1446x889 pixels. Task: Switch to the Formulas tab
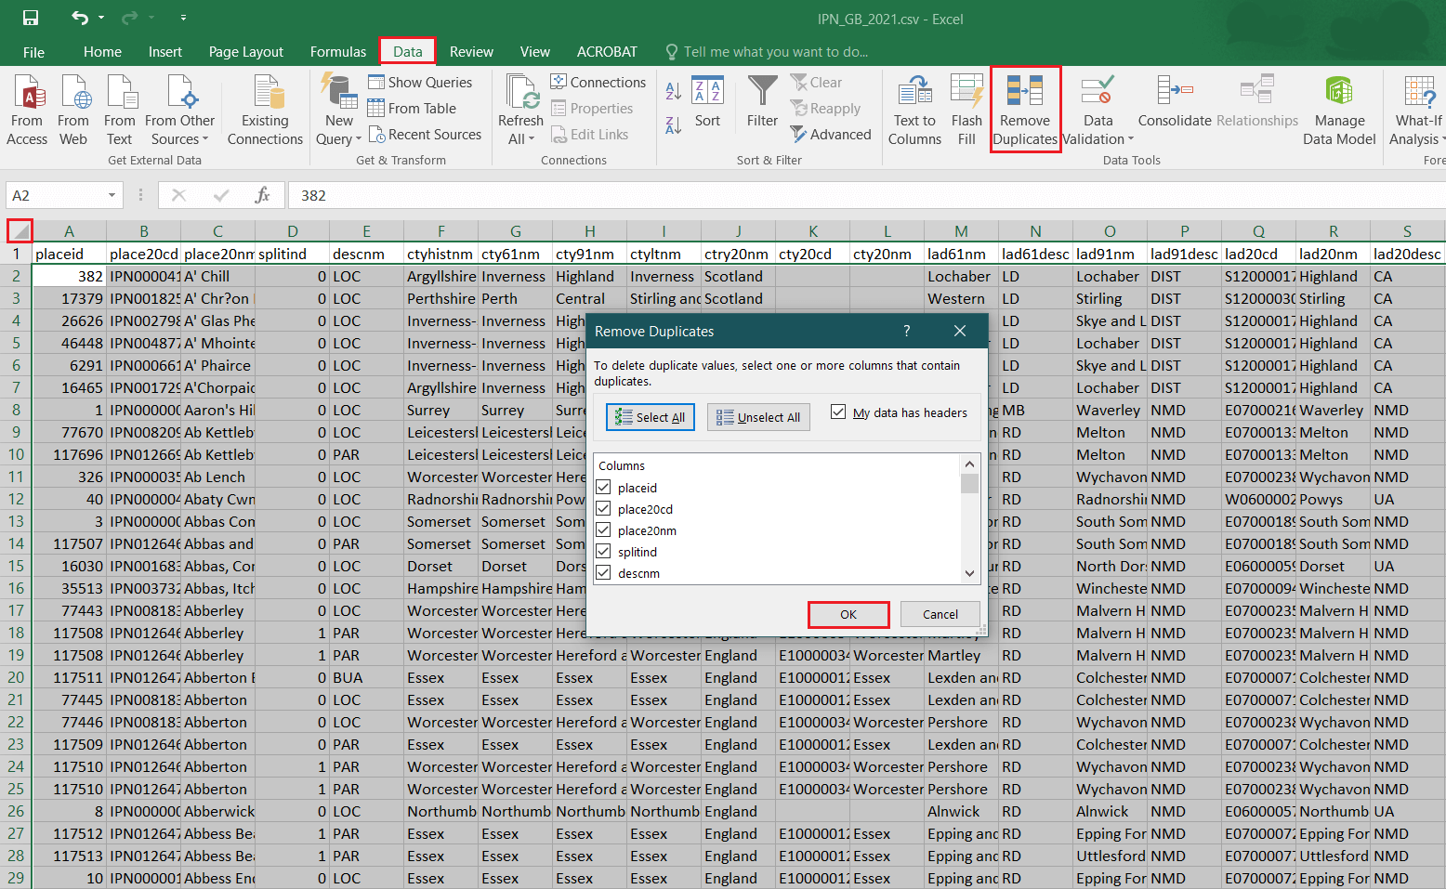pyautogui.click(x=338, y=52)
